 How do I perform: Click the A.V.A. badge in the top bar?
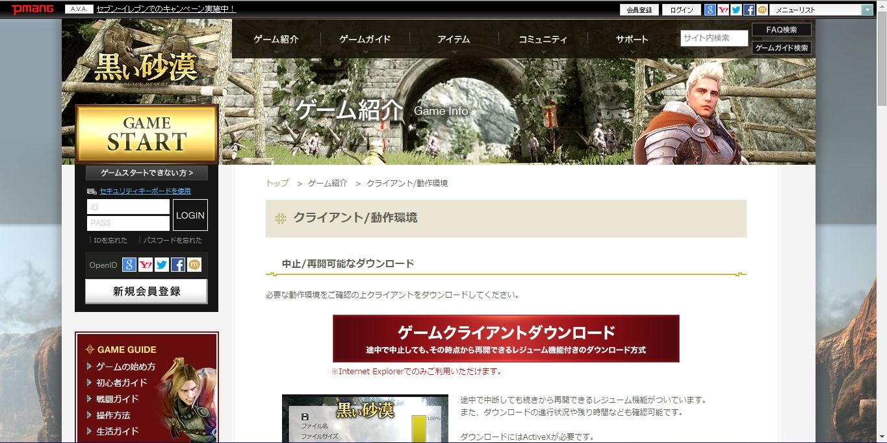coord(79,9)
